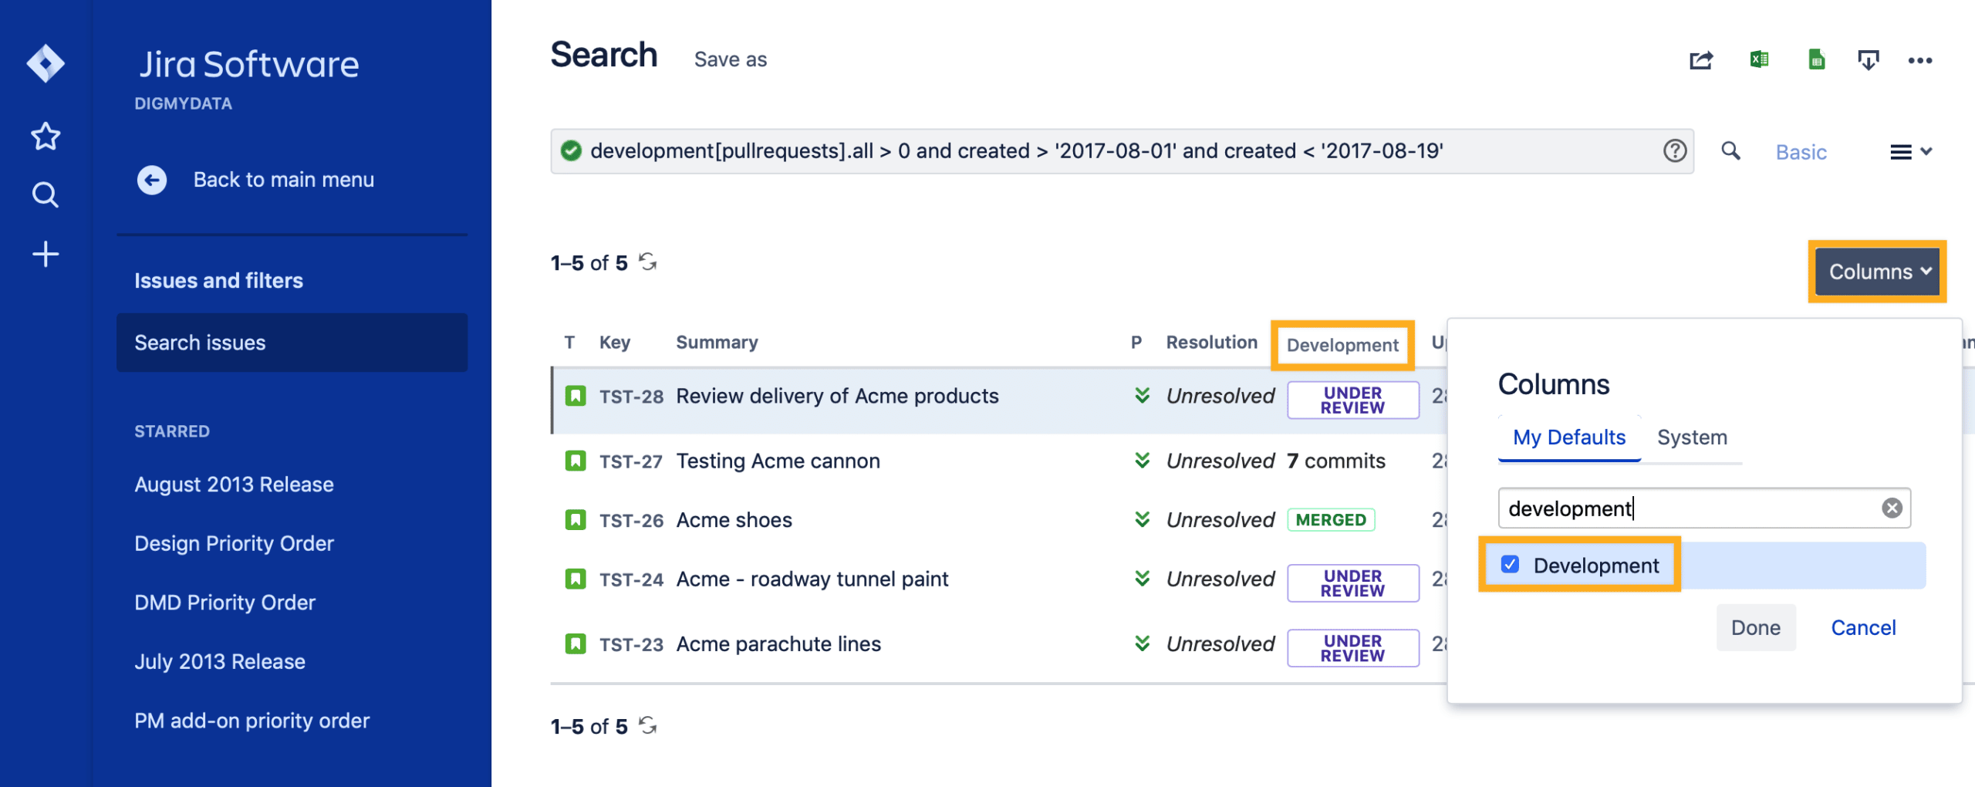
Task: Uncheck the Development column checkbox
Action: tap(1511, 566)
